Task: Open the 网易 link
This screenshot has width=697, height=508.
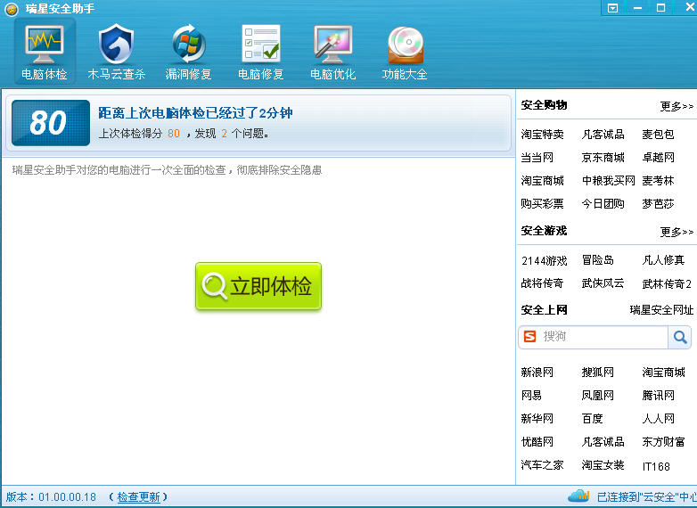Action: click(x=531, y=395)
